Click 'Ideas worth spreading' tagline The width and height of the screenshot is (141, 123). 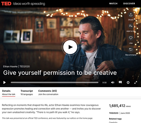coord(29,4)
